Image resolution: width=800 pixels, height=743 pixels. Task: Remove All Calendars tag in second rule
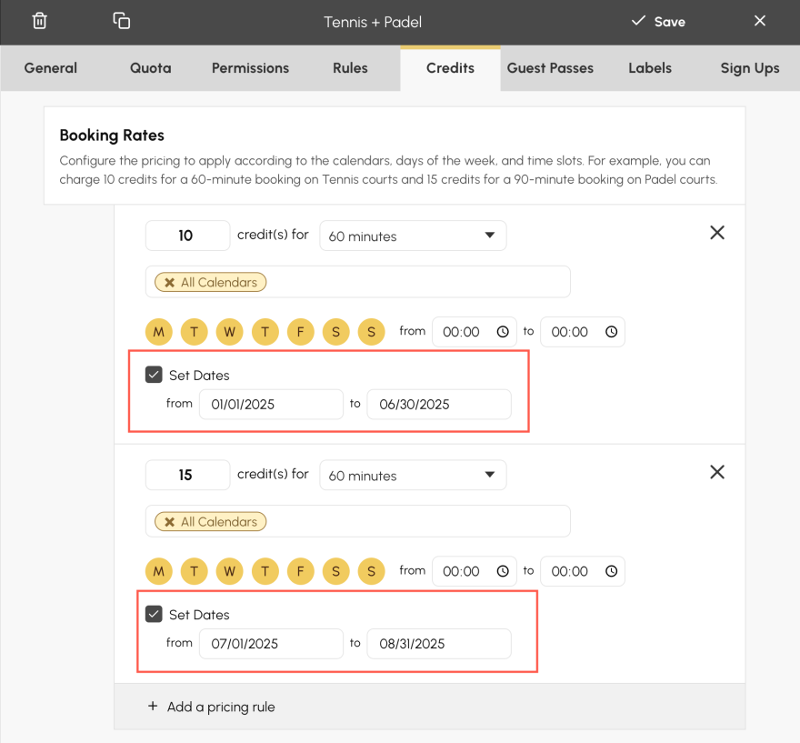click(170, 521)
